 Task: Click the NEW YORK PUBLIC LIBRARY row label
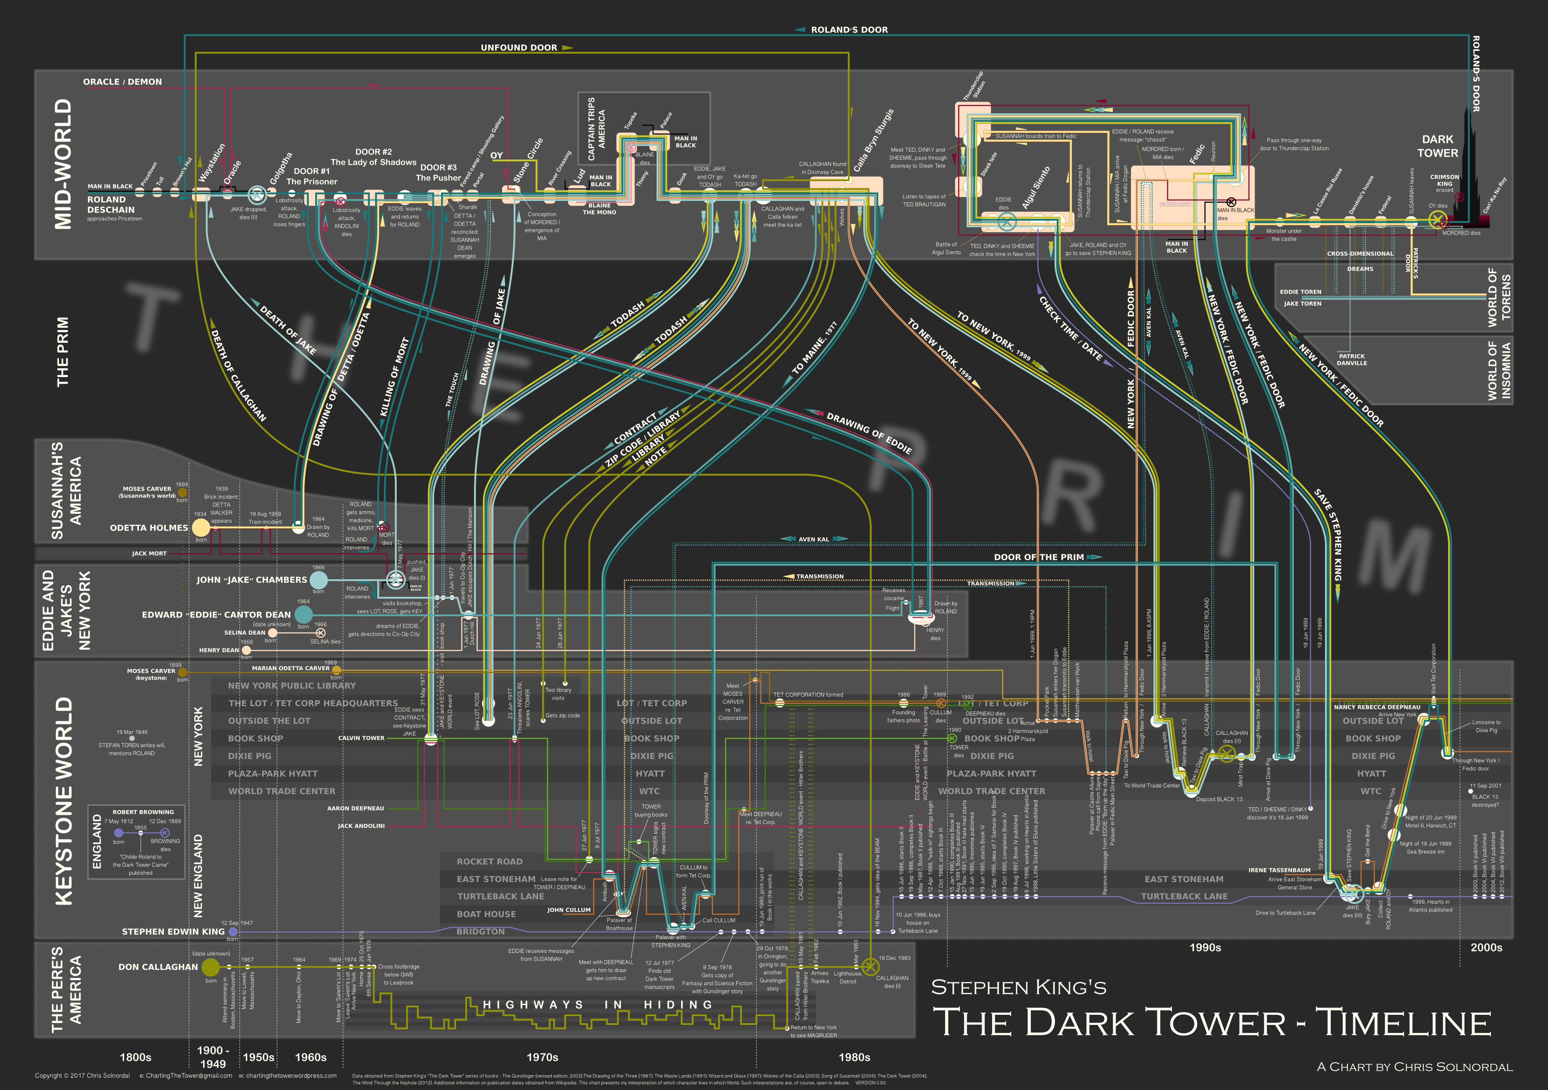292,686
